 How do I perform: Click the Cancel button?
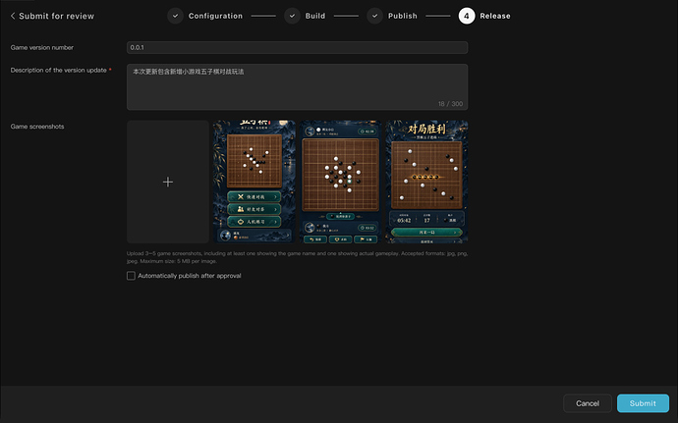coord(588,403)
